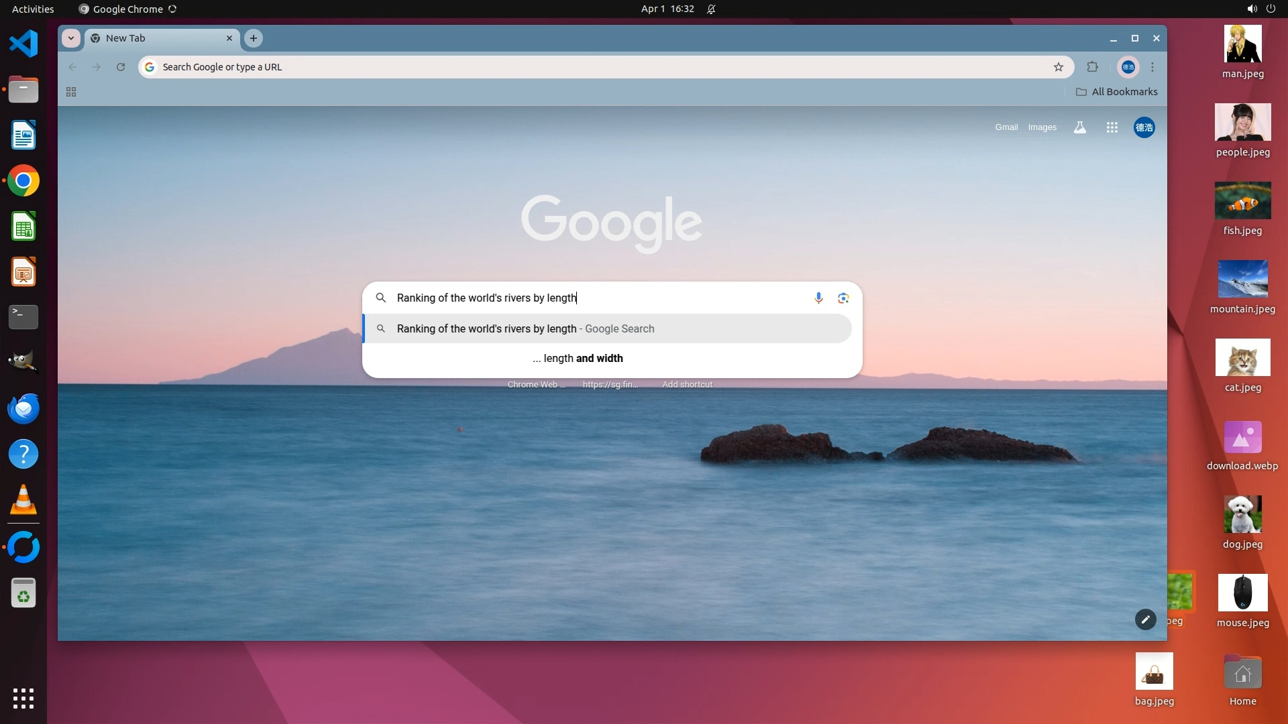Open Google Lens image search
Viewport: 1288px width, 724px height.
tap(843, 298)
